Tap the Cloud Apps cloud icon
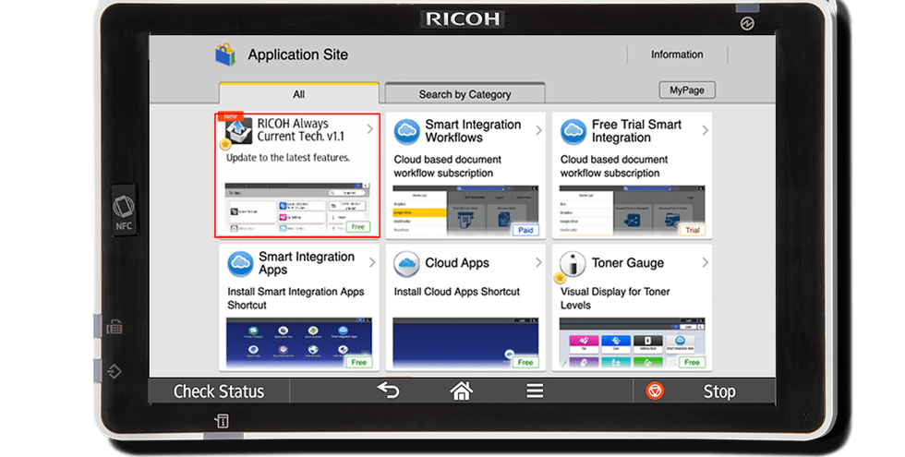Viewport: 905px width, 457px height. coord(407,263)
